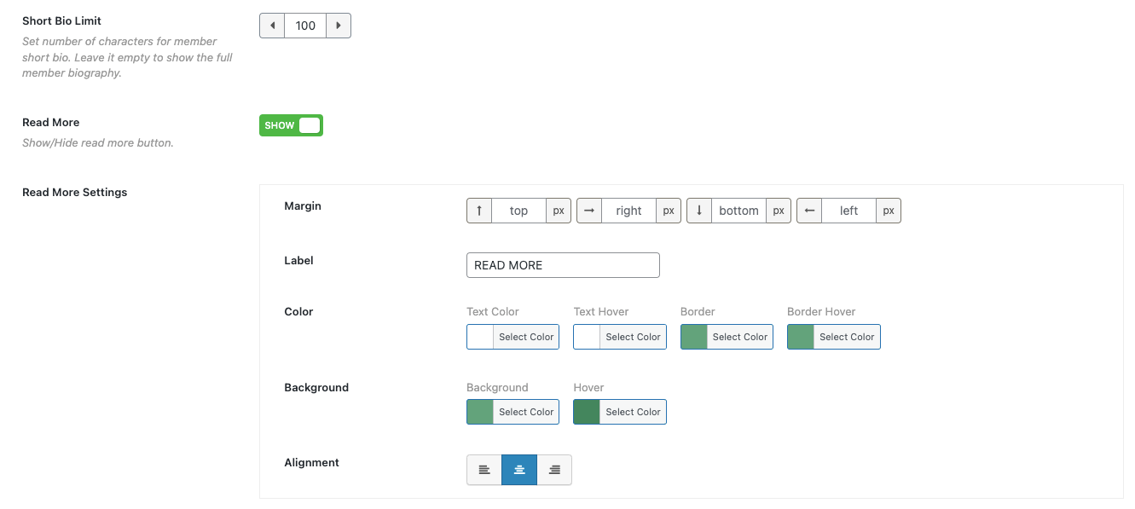Screen dimensions: 1135x509
Task: Select center alignment icon
Action: pos(519,470)
